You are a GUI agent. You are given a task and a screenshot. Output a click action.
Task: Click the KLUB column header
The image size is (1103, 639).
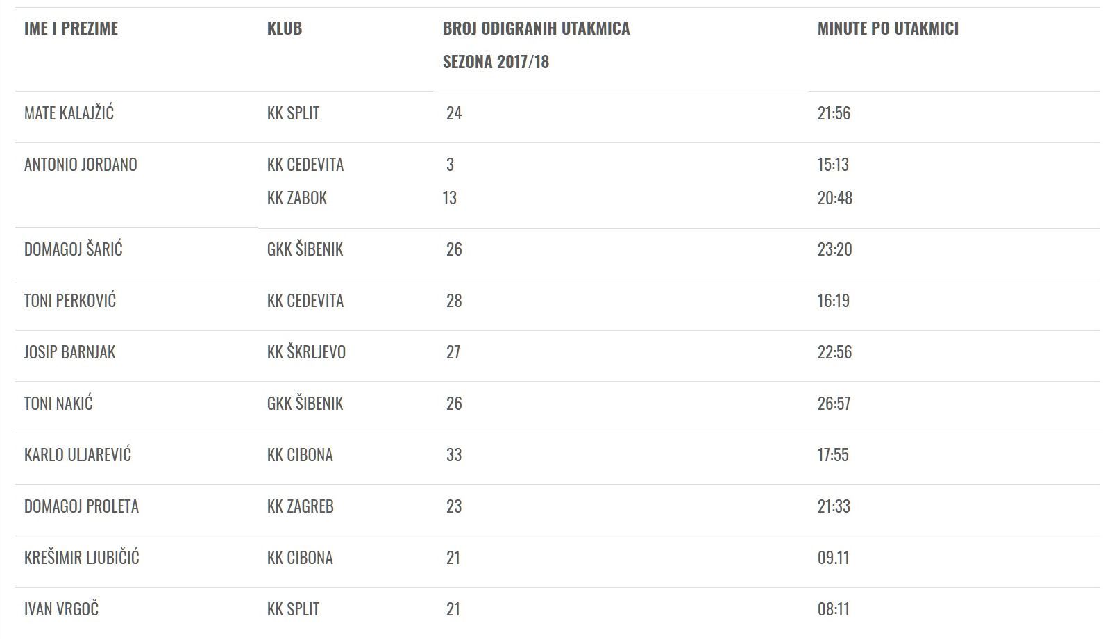(285, 28)
